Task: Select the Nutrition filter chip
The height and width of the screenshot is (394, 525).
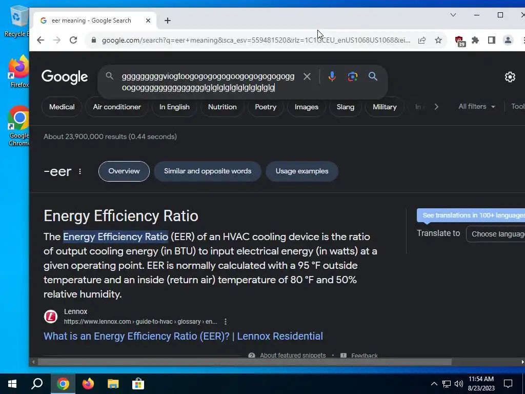Action: pos(223,107)
